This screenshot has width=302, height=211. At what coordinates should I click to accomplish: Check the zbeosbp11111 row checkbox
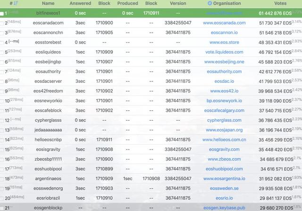click(x=2, y=159)
